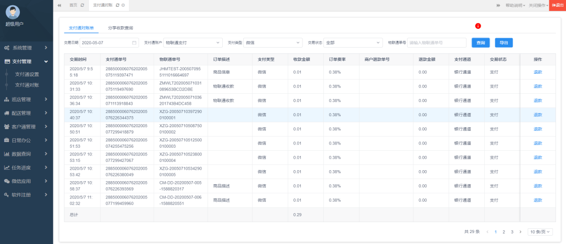
Task: Click 退款 link in first row
Action: point(538,72)
